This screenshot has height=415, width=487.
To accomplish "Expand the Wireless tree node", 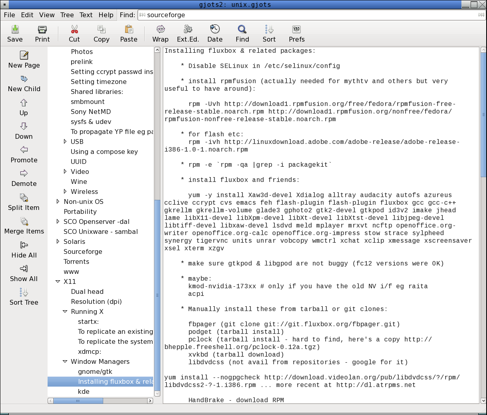I will [x=65, y=192].
